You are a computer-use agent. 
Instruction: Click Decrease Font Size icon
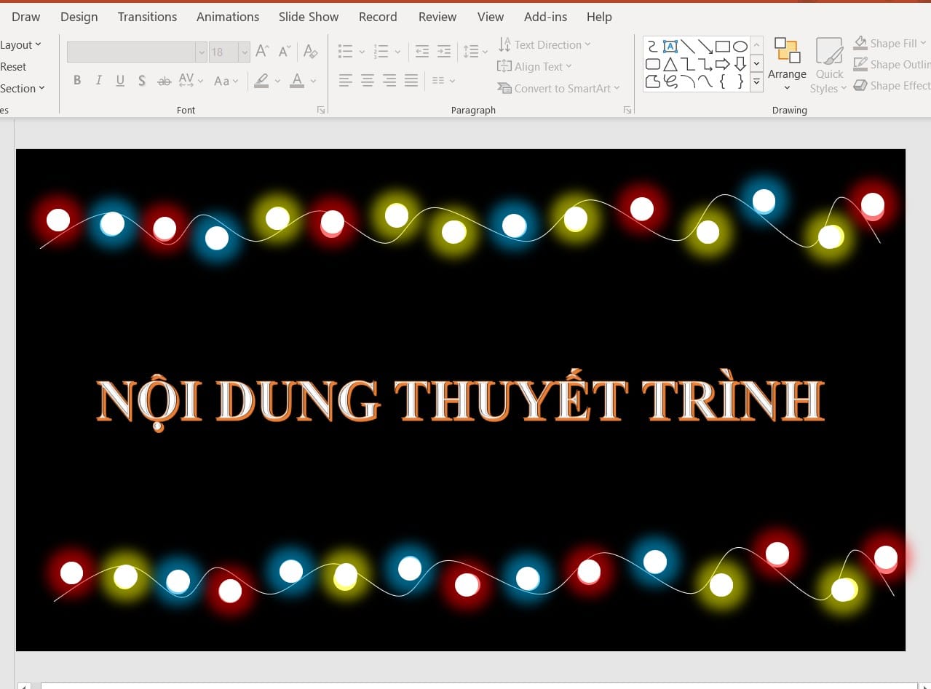285,52
